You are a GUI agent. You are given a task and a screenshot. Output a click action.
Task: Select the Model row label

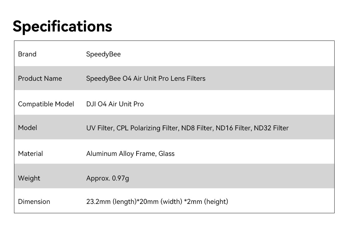(27, 128)
